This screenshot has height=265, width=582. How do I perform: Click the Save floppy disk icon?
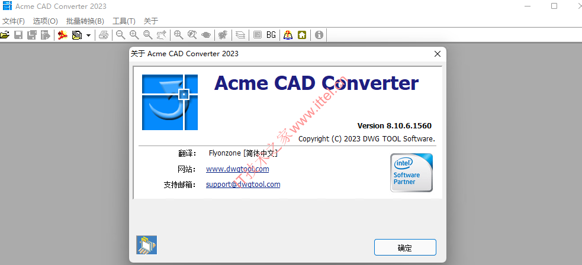18,35
